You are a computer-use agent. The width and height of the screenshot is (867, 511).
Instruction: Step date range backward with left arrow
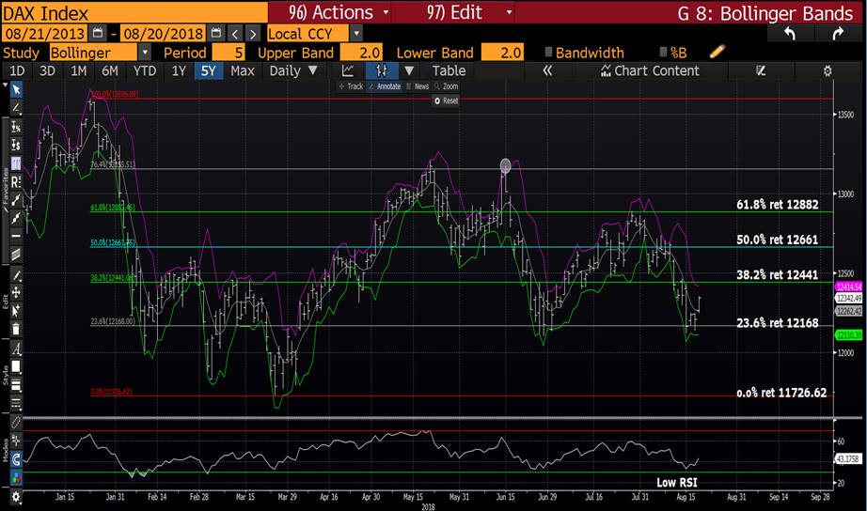click(x=235, y=34)
